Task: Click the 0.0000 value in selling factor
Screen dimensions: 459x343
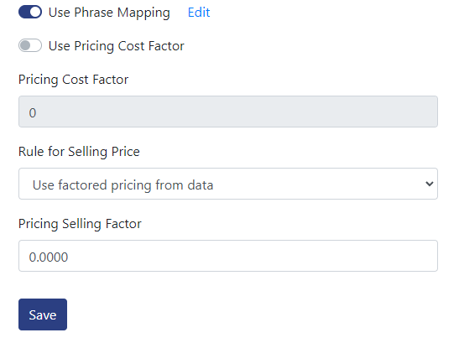Action: pyautogui.click(x=49, y=257)
